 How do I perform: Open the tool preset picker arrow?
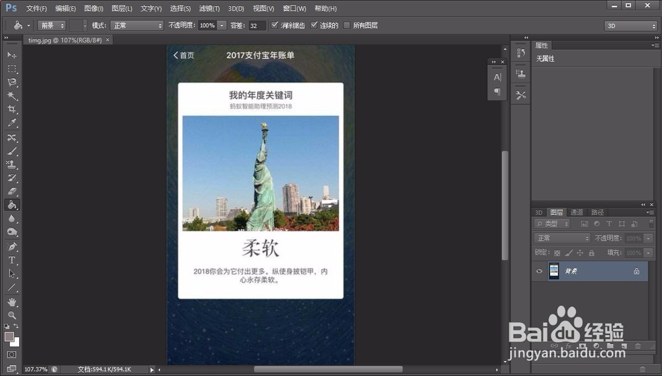click(x=28, y=25)
